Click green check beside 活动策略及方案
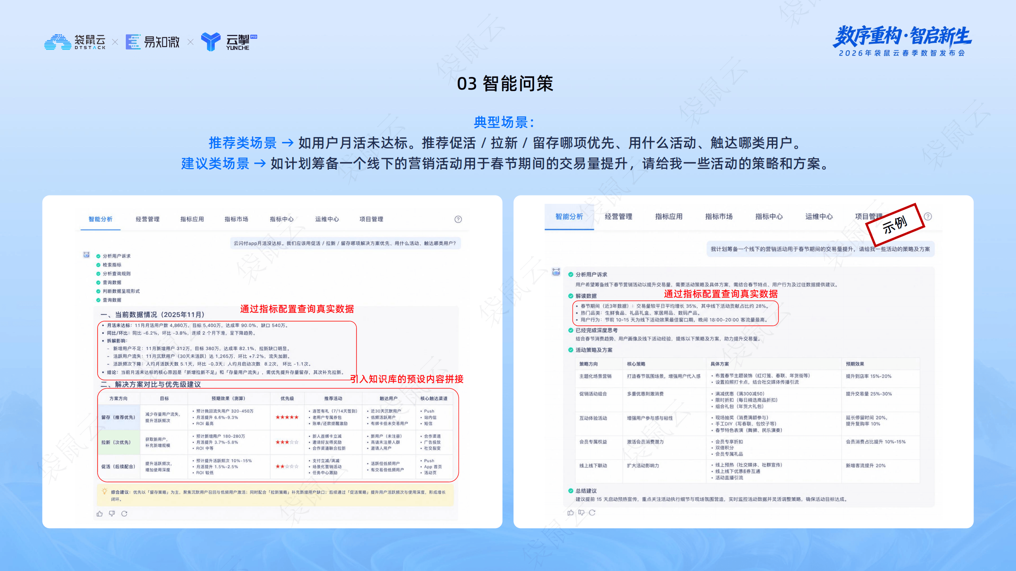This screenshot has height=571, width=1016. tap(571, 350)
